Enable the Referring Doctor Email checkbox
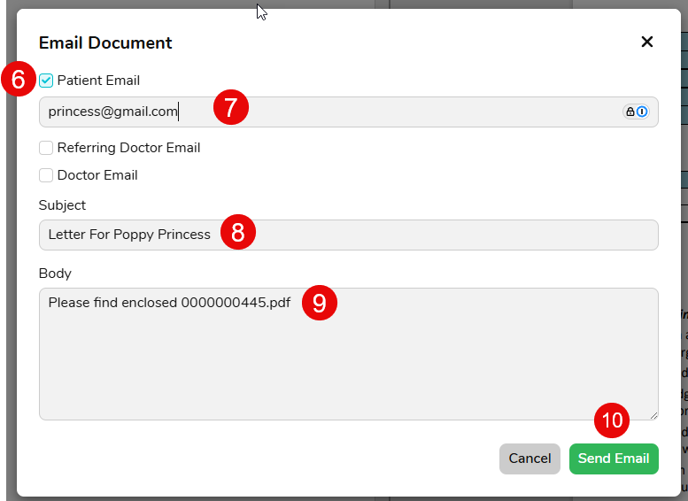Viewport: 688px width, 501px height. [x=46, y=148]
